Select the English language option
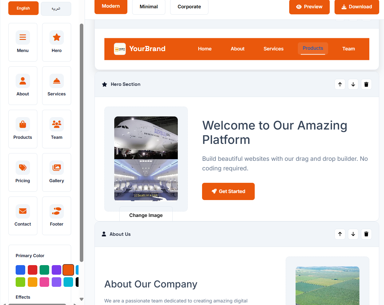 (23, 8)
